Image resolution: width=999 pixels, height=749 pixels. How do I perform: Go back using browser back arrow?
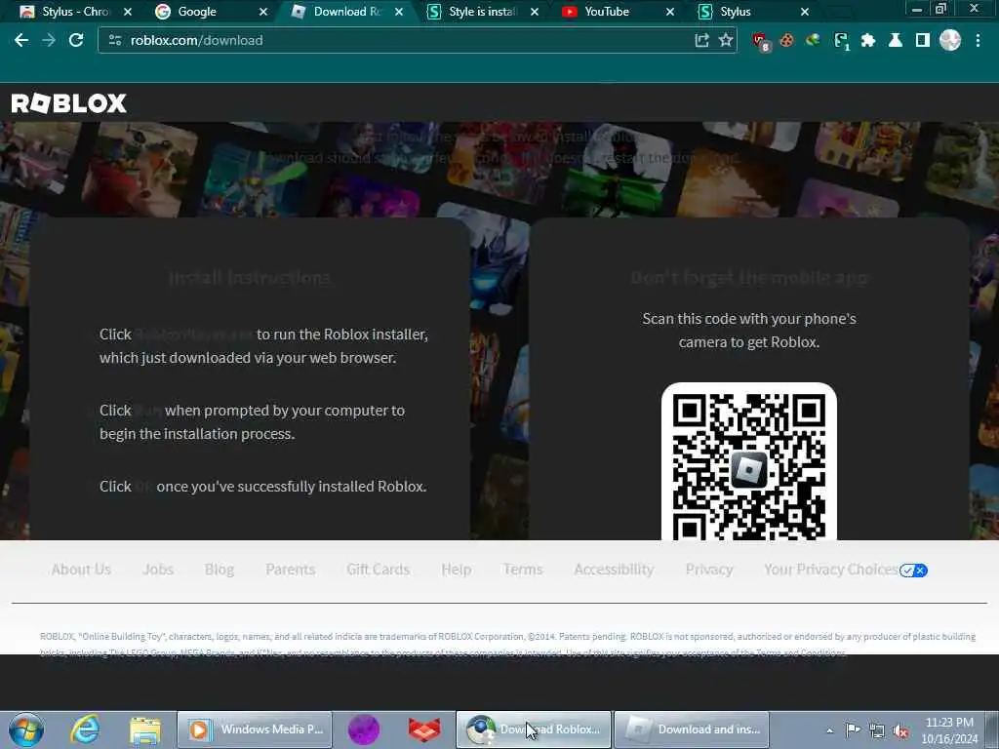pyautogui.click(x=21, y=40)
